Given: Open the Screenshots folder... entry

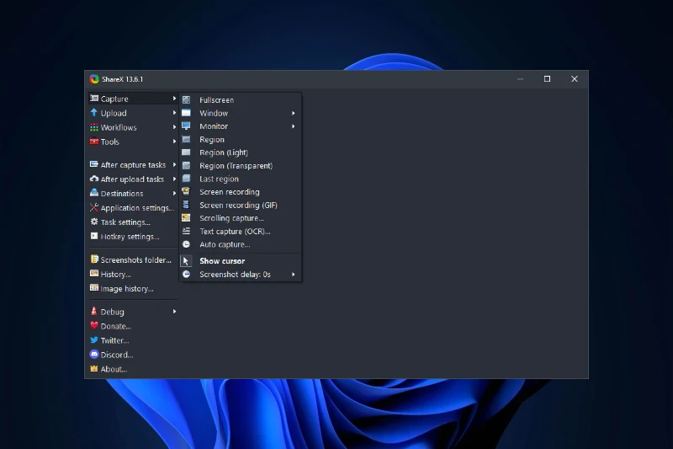Looking at the screenshot, I should 132,260.
